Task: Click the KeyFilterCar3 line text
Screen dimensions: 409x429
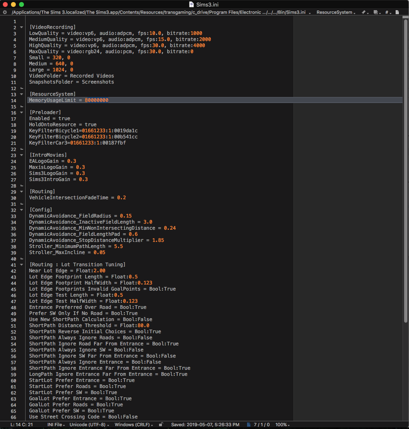Action: 77,143
